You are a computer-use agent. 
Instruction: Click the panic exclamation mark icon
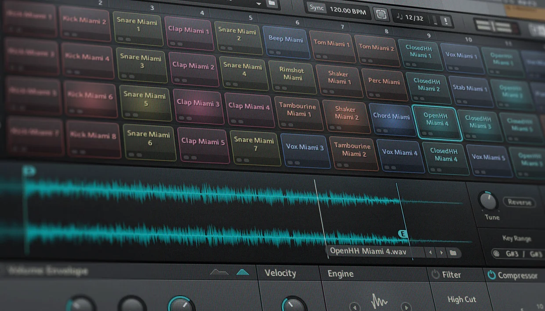pos(446,21)
